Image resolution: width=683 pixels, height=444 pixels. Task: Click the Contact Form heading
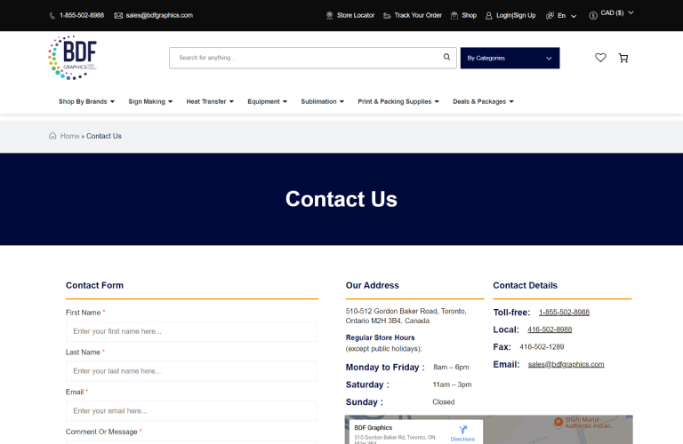click(x=94, y=286)
